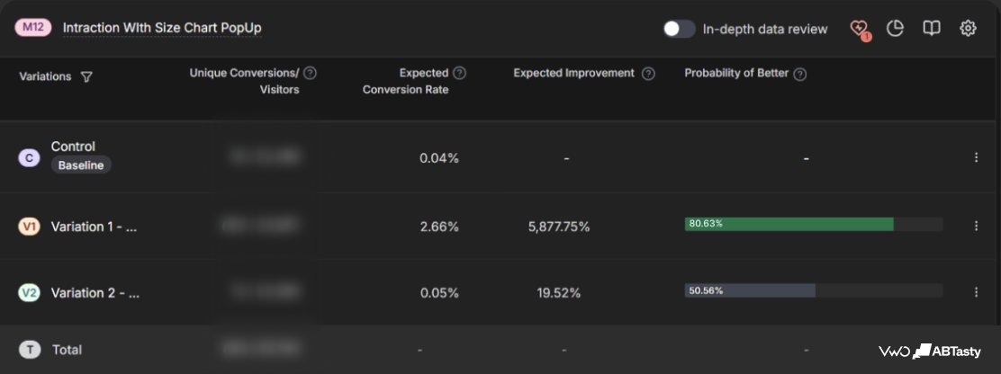Show help for Unique Conversions/Visitors

click(x=310, y=73)
